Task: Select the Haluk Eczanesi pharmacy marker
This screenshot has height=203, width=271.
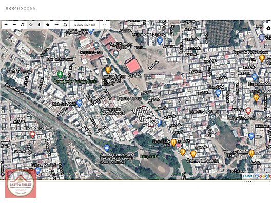Action: click(32, 134)
